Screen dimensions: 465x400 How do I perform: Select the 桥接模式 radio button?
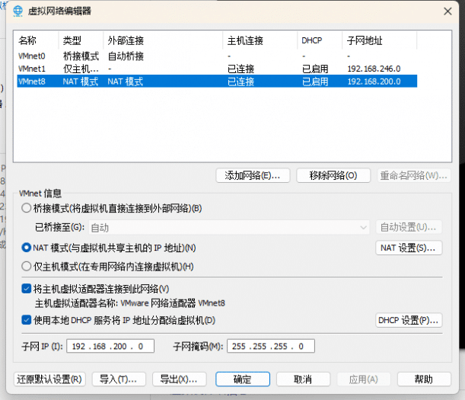pos(27,208)
